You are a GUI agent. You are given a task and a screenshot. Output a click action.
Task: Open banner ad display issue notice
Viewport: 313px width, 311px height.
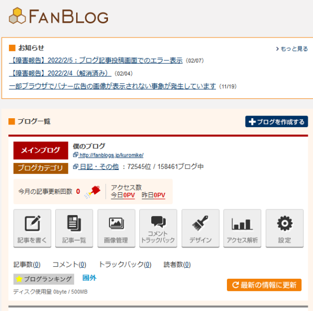[x=112, y=86]
